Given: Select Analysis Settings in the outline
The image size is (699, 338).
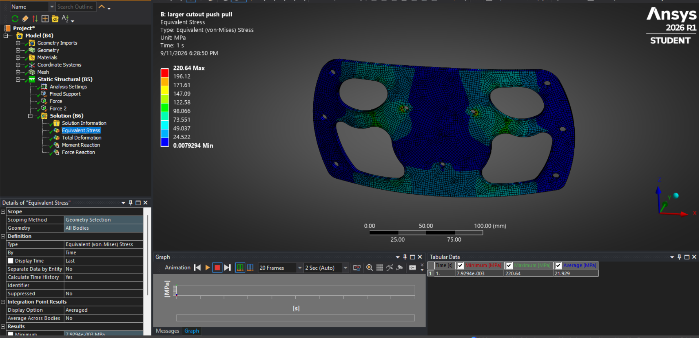Looking at the screenshot, I should click(68, 87).
